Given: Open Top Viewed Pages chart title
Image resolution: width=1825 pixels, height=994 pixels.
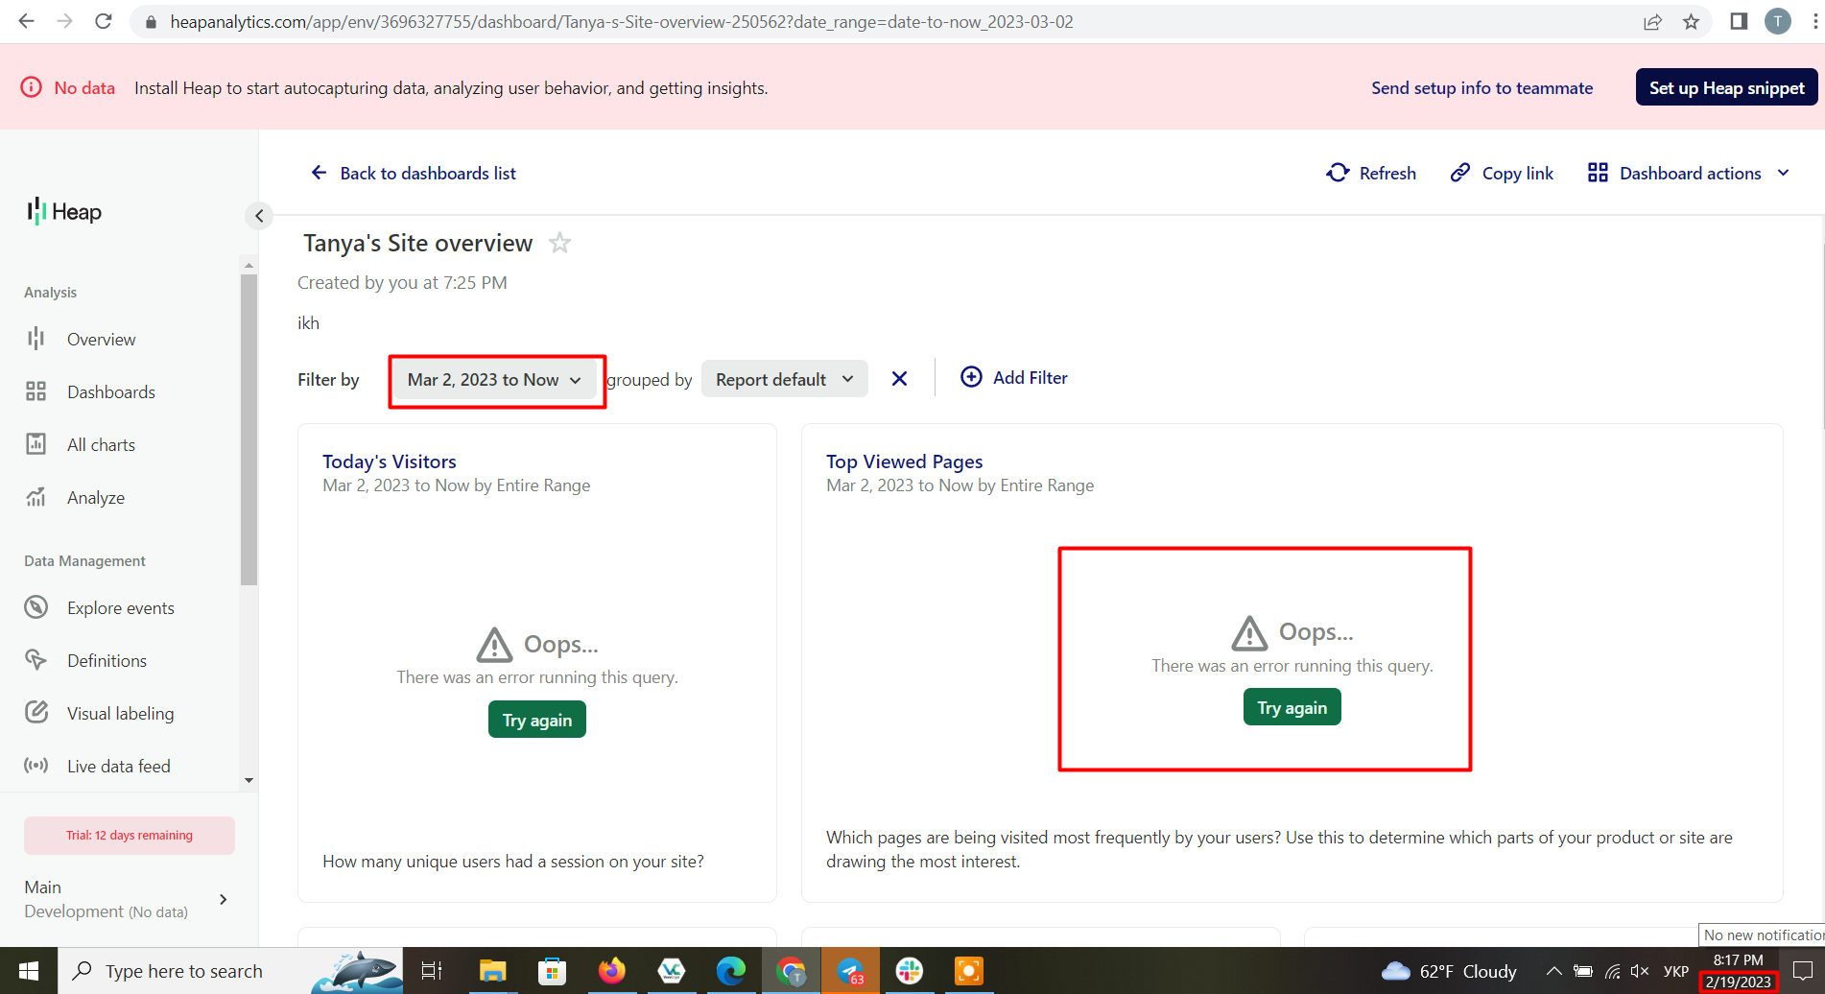Looking at the screenshot, I should coord(905,461).
